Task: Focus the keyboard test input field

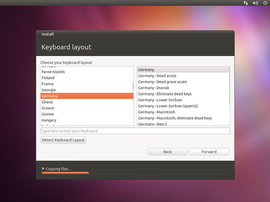Action: pyautogui.click(x=135, y=131)
